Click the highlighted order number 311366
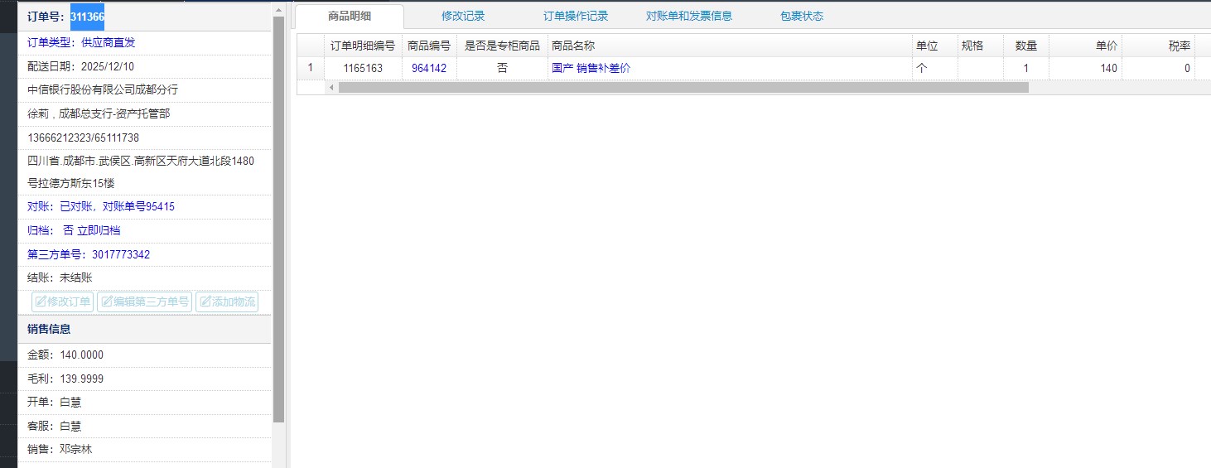The height and width of the screenshot is (468, 1211). click(x=87, y=17)
